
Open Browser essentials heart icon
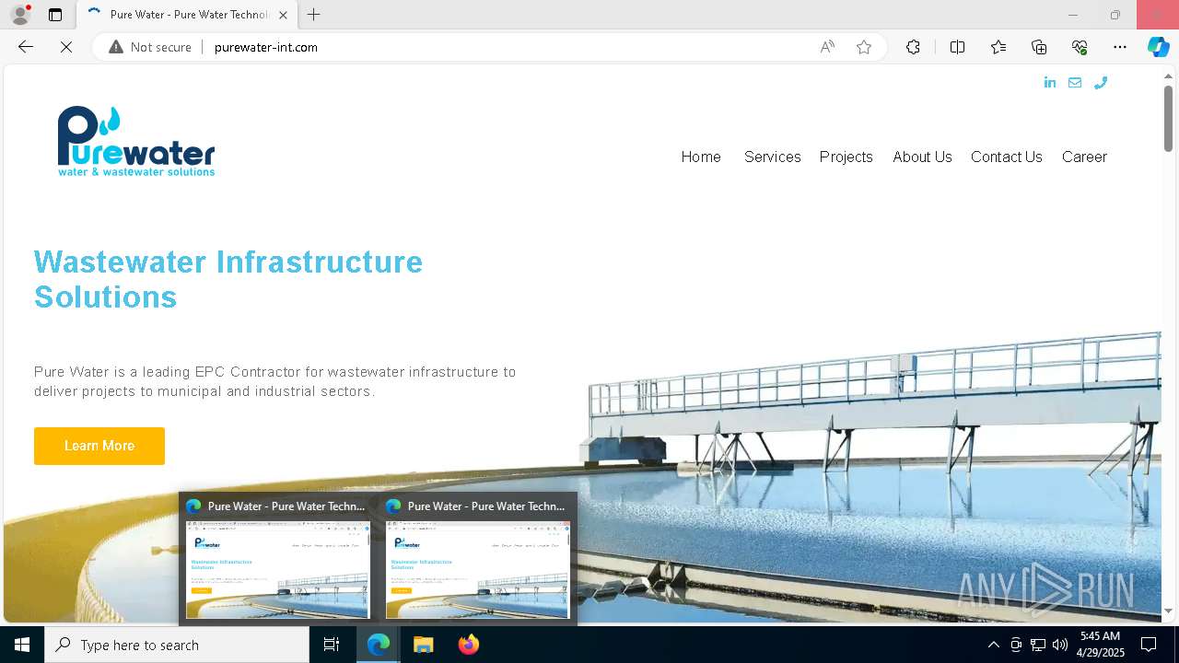pos(1080,47)
